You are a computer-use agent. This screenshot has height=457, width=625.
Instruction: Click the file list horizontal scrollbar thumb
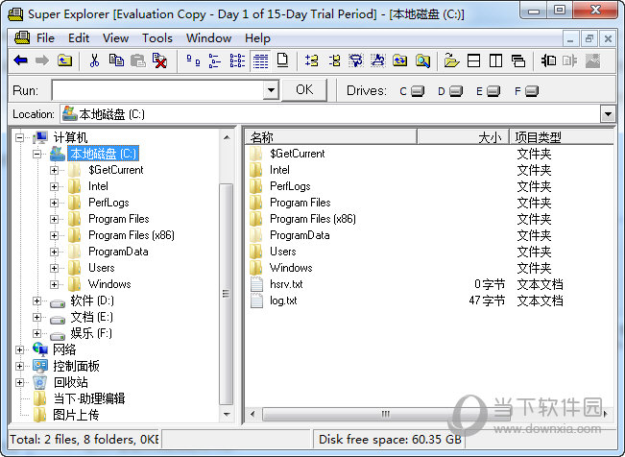pyautogui.click(x=386, y=414)
